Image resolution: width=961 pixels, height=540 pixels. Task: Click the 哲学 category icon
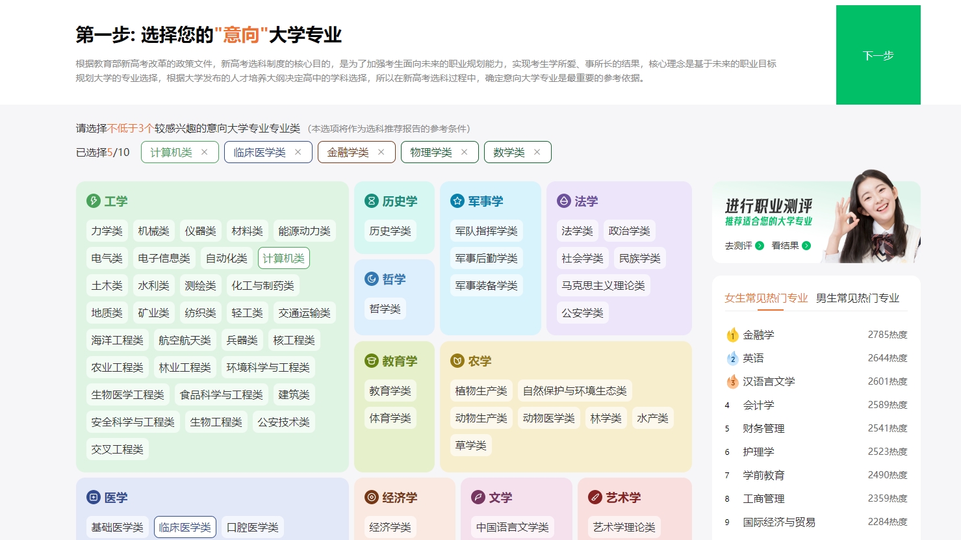(x=371, y=279)
